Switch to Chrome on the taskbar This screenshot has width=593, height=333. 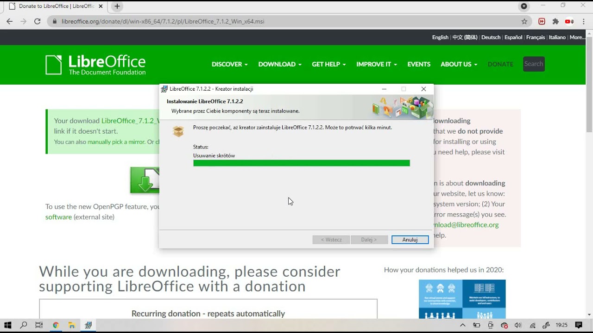56,325
